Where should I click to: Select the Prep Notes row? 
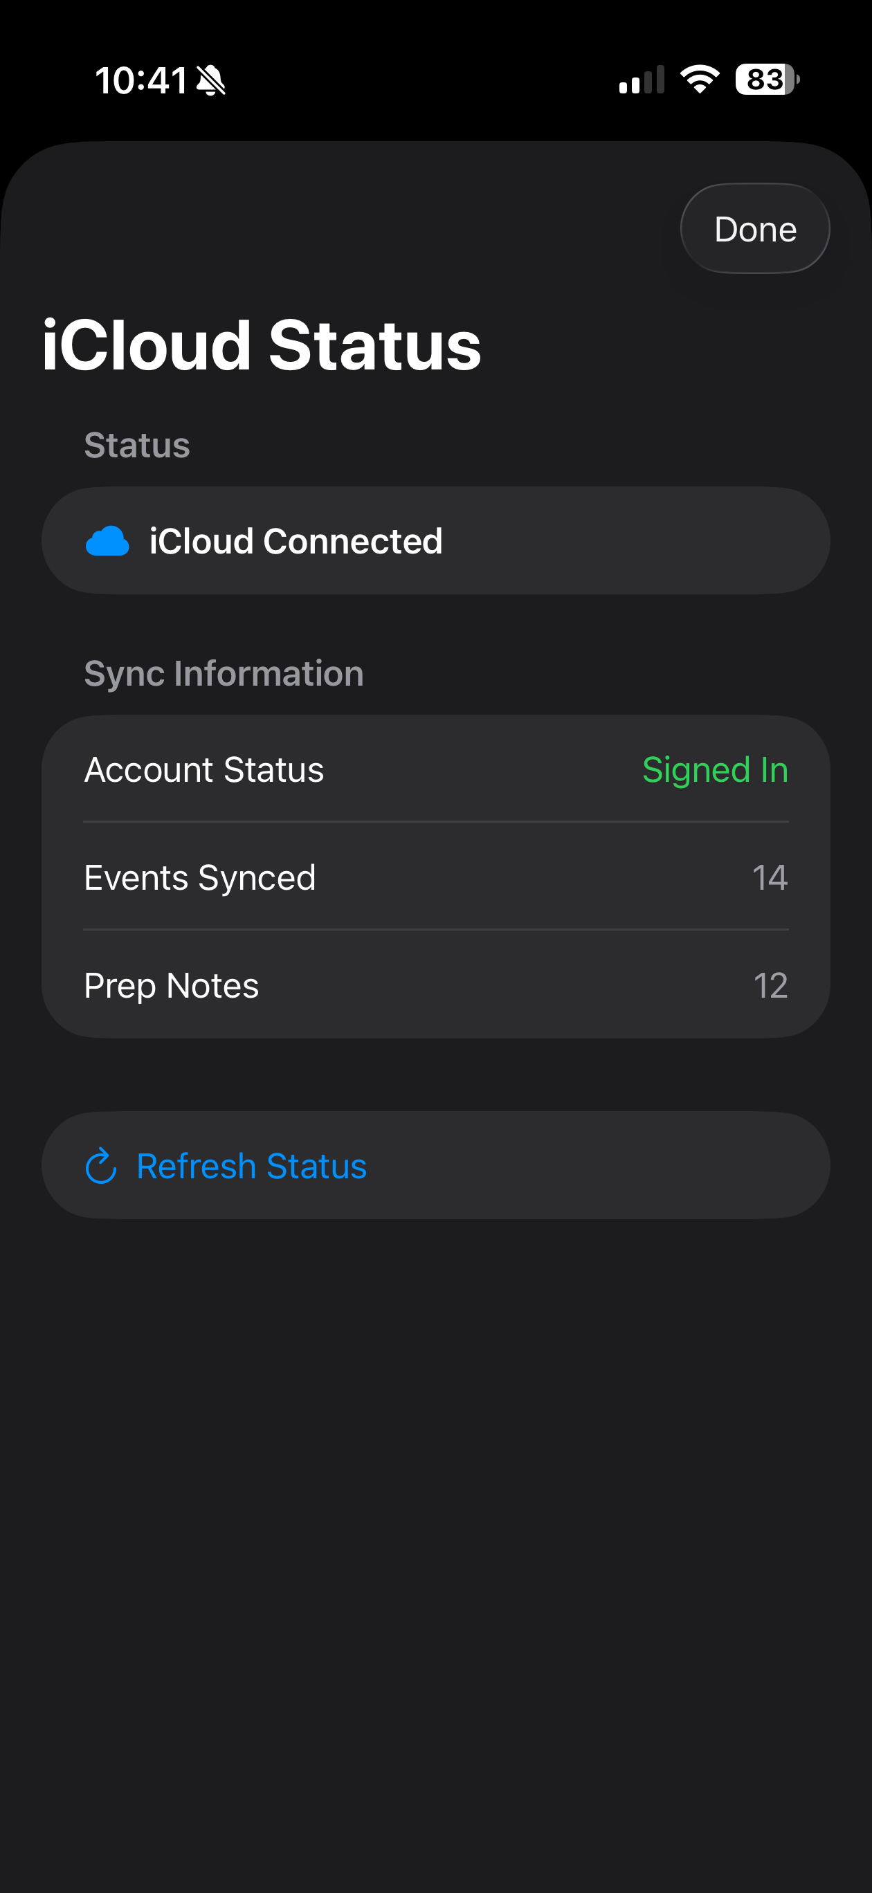tap(436, 985)
